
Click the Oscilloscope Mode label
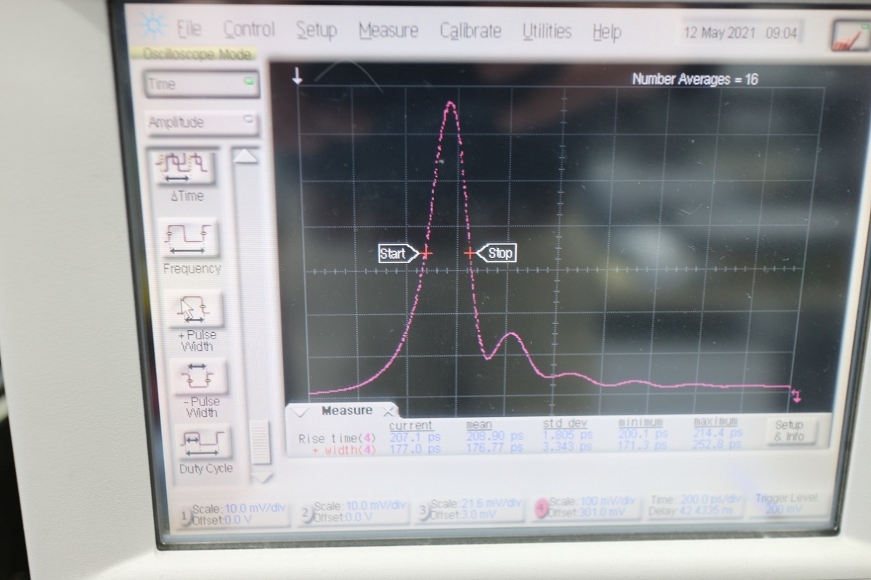tap(197, 54)
